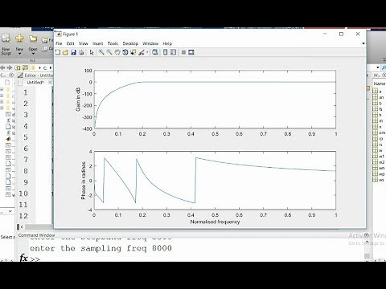This screenshot has height=289, width=386.
Task: Click the Name column header in Workspace
Action: 380,83
